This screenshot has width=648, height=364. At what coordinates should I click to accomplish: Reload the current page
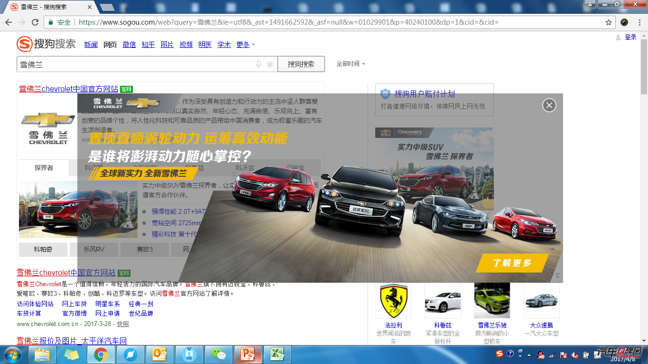coord(35,22)
